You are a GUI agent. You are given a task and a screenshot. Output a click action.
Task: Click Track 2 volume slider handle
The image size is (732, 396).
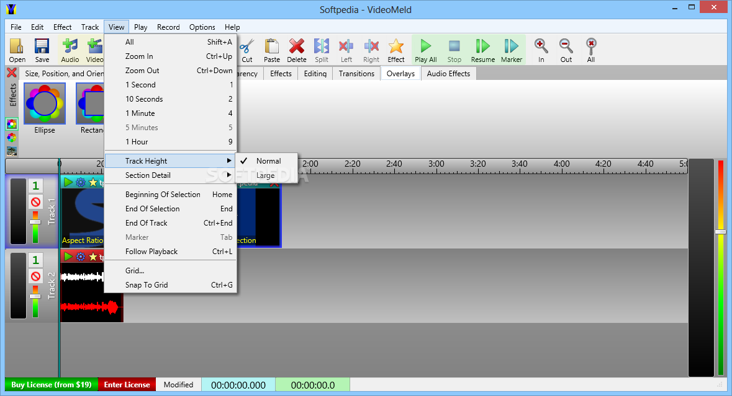point(35,296)
